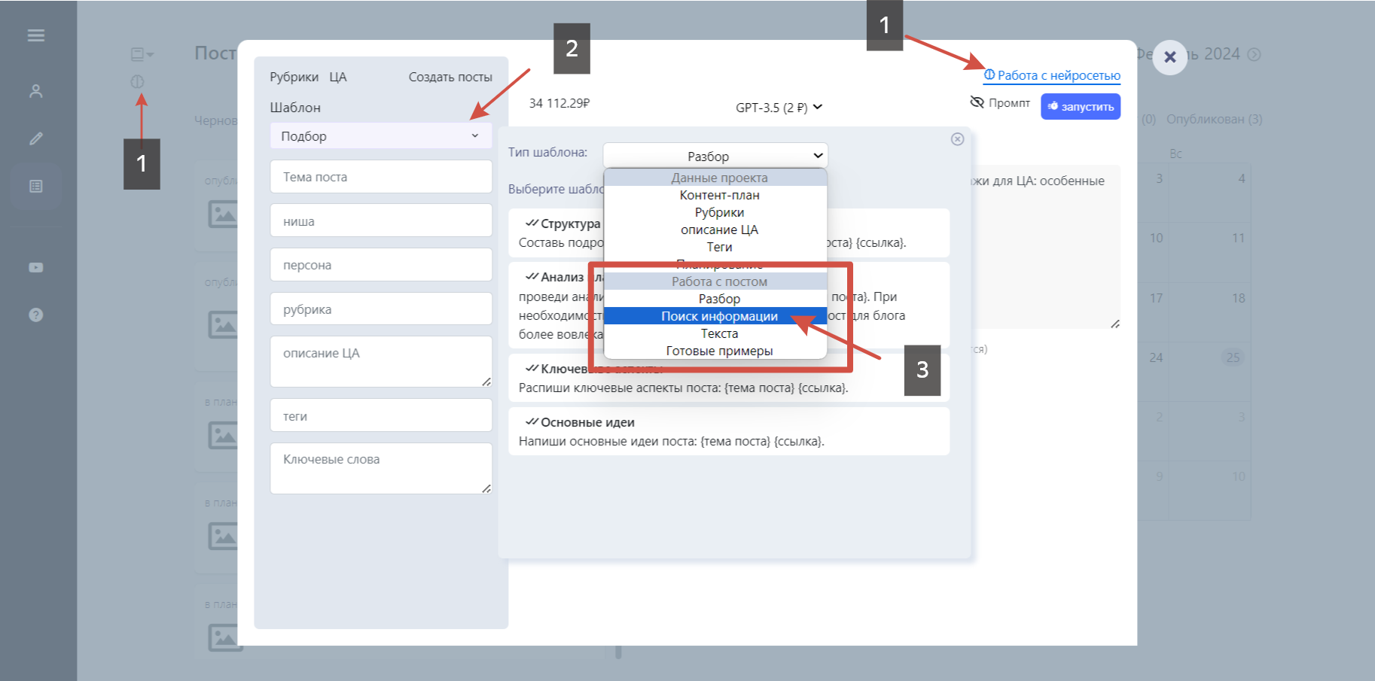
Task: Click the персона input field
Action: point(381,265)
